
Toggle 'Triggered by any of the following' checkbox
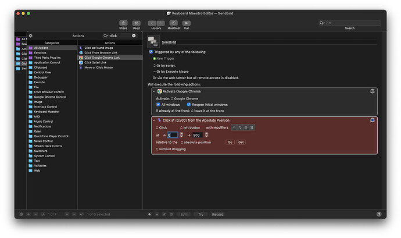pos(151,52)
